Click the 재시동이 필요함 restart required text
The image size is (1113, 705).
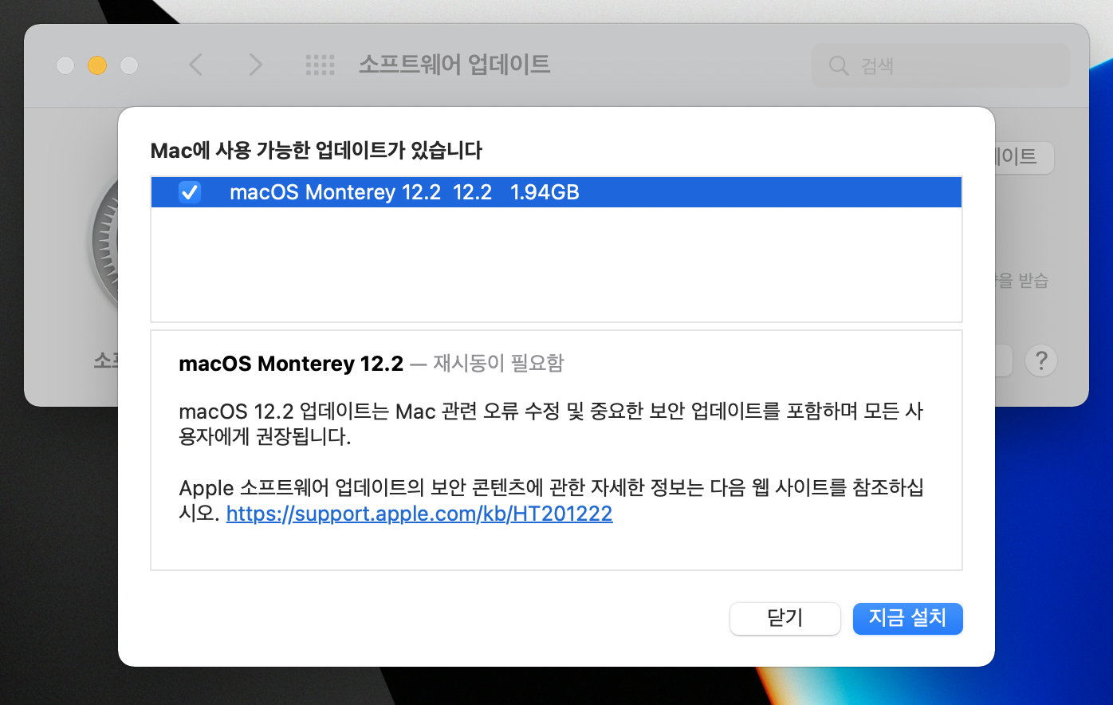coord(498,364)
